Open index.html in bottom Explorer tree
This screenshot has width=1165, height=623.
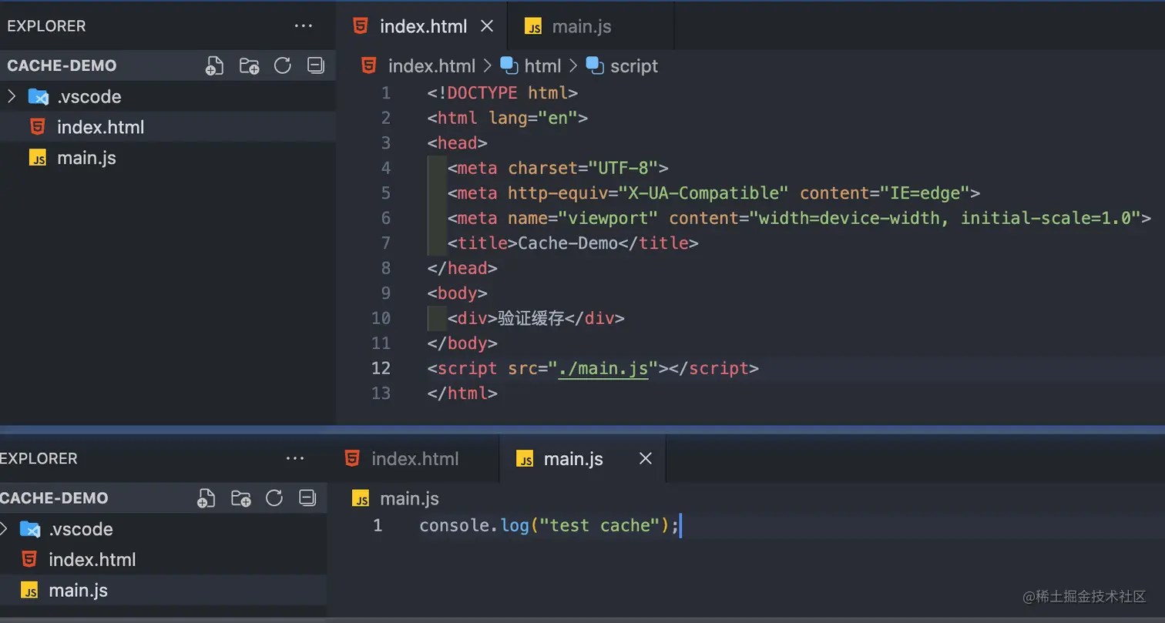[x=163, y=559]
